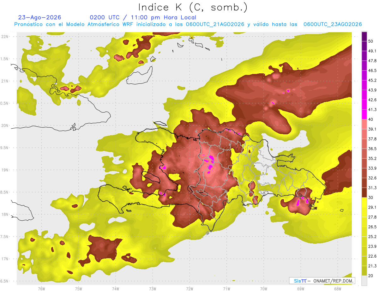This screenshot has height=293, width=379.
Task: Click colorbar label "43.9"
Action: click(x=372, y=90)
